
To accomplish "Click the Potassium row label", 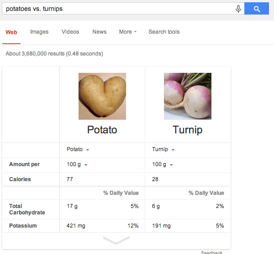I will (x=23, y=226).
